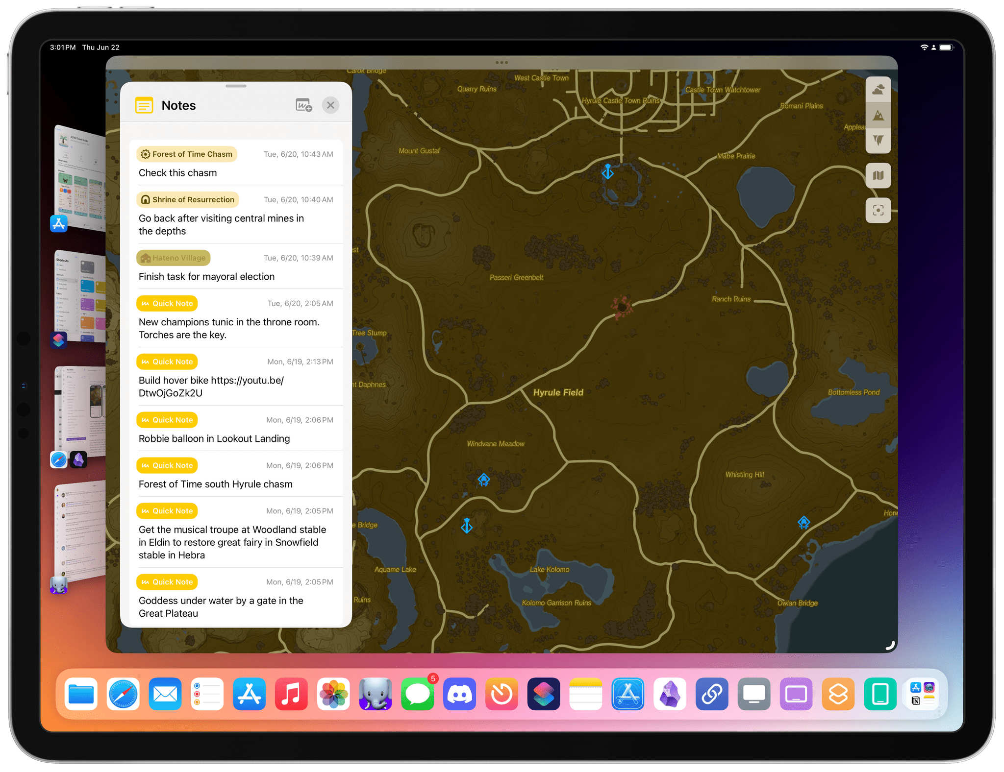The width and height of the screenshot is (1004, 772).
Task: Open Notes app from the dock
Action: click(x=586, y=694)
